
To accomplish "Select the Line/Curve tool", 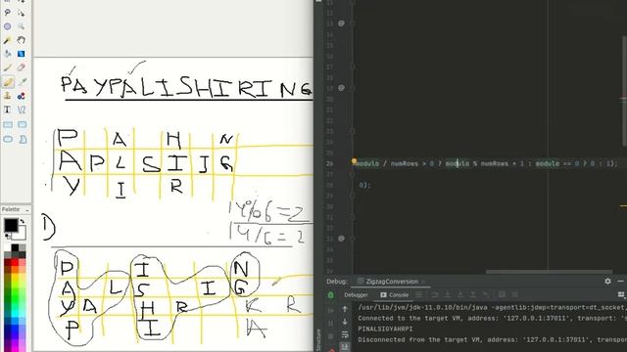I will point(22,110).
